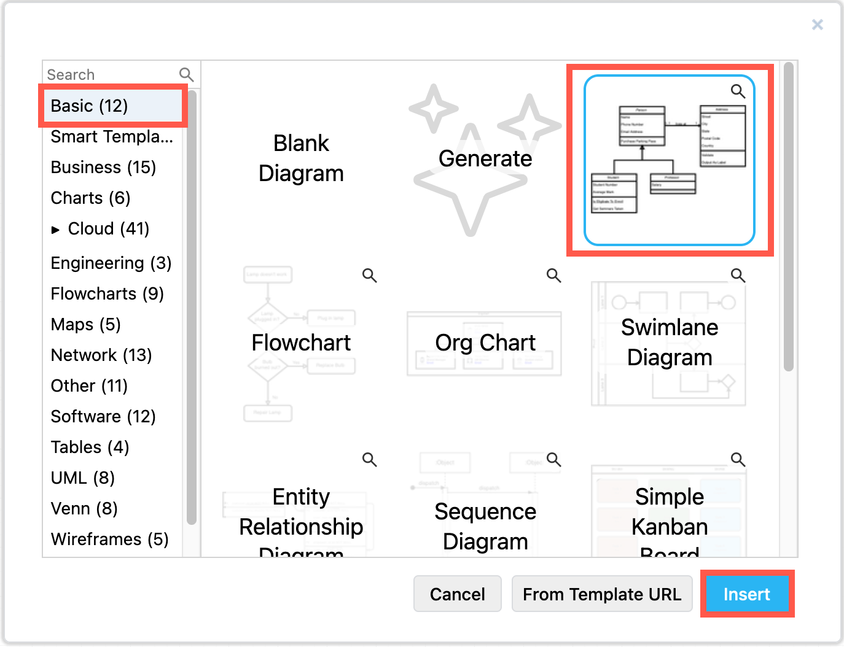Select the Blank Diagram template
The width and height of the screenshot is (844, 647).
pyautogui.click(x=301, y=158)
